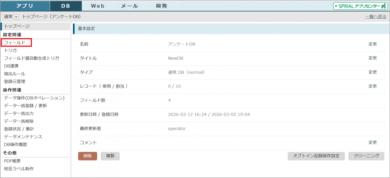390x178 pixels.
Task: Open トリガ settings in sidebar
Action: (x=10, y=51)
